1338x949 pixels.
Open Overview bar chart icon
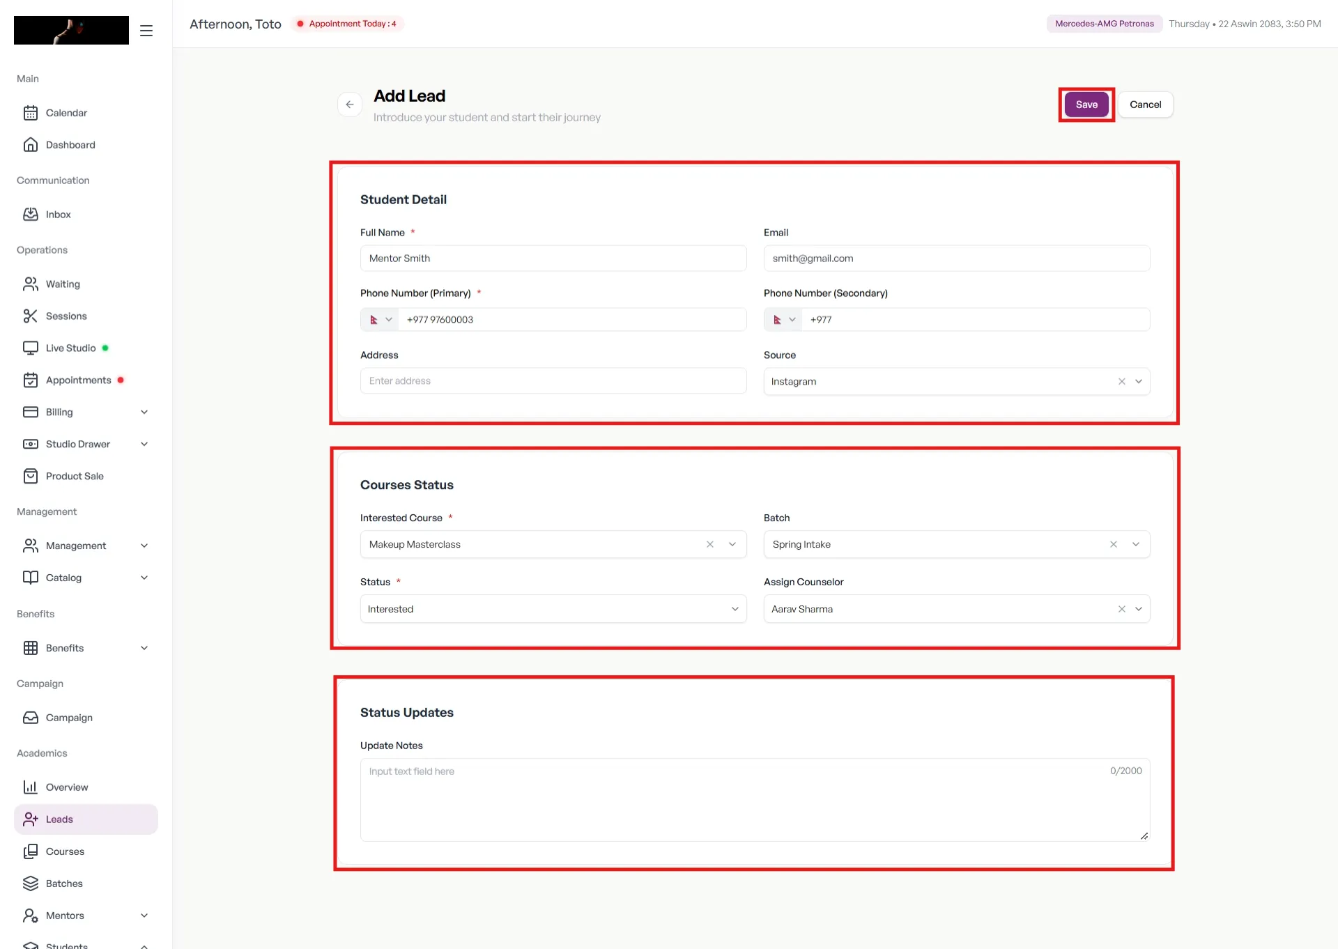[31, 787]
